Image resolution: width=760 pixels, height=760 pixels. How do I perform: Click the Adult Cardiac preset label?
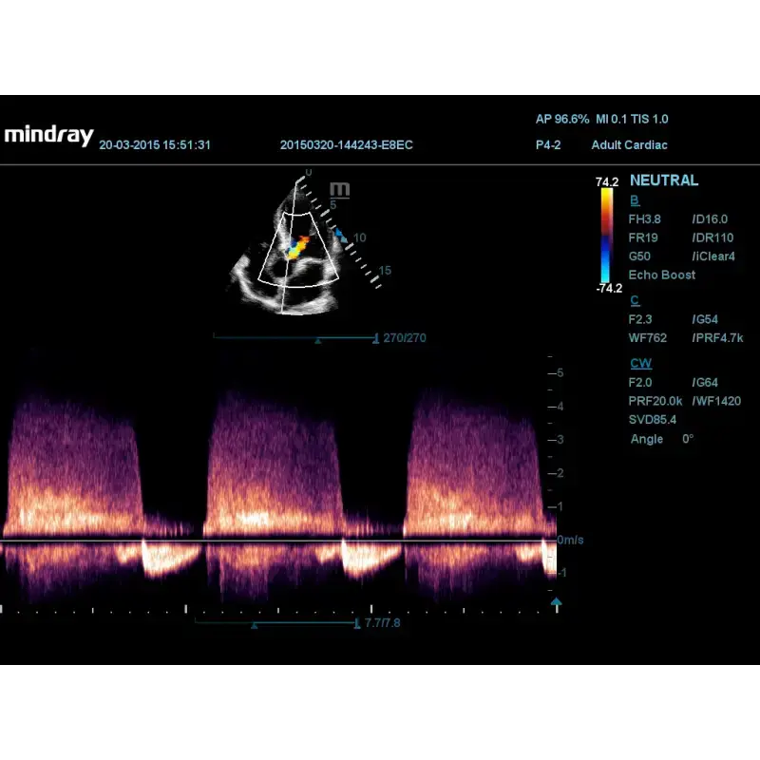629,145
